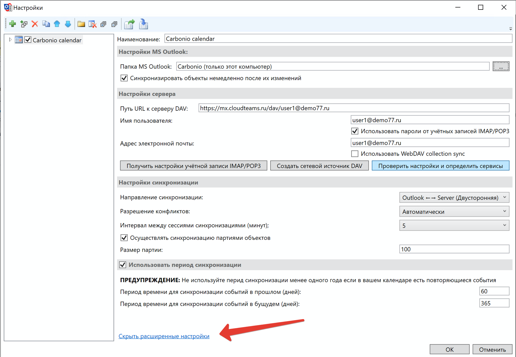Click the email address input field
Screen dimensions: 516x357
tap(430, 142)
